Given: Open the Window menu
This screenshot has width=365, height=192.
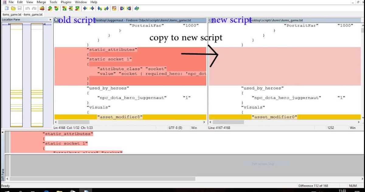Looking at the screenshot, I should pyautogui.click(x=81, y=2).
